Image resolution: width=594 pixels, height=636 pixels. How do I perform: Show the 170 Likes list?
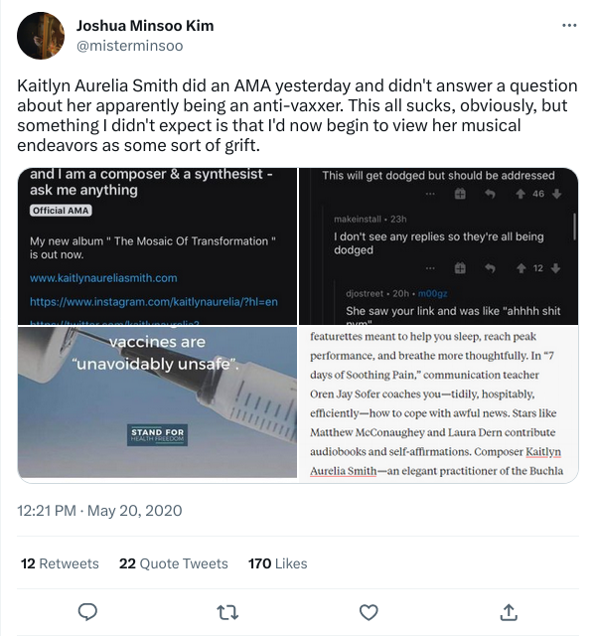[278, 563]
